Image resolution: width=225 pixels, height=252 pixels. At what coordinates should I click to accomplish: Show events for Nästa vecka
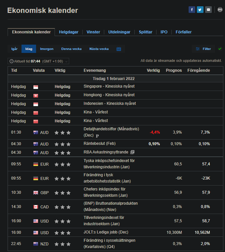[99, 49]
